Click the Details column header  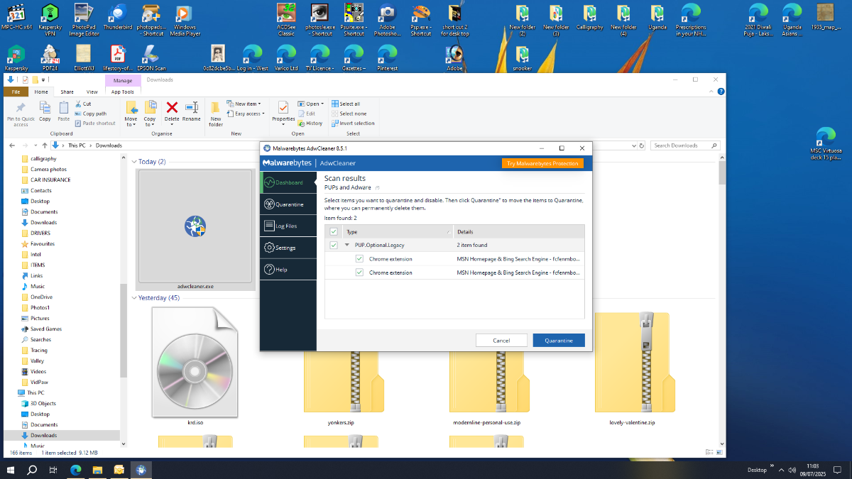point(519,231)
